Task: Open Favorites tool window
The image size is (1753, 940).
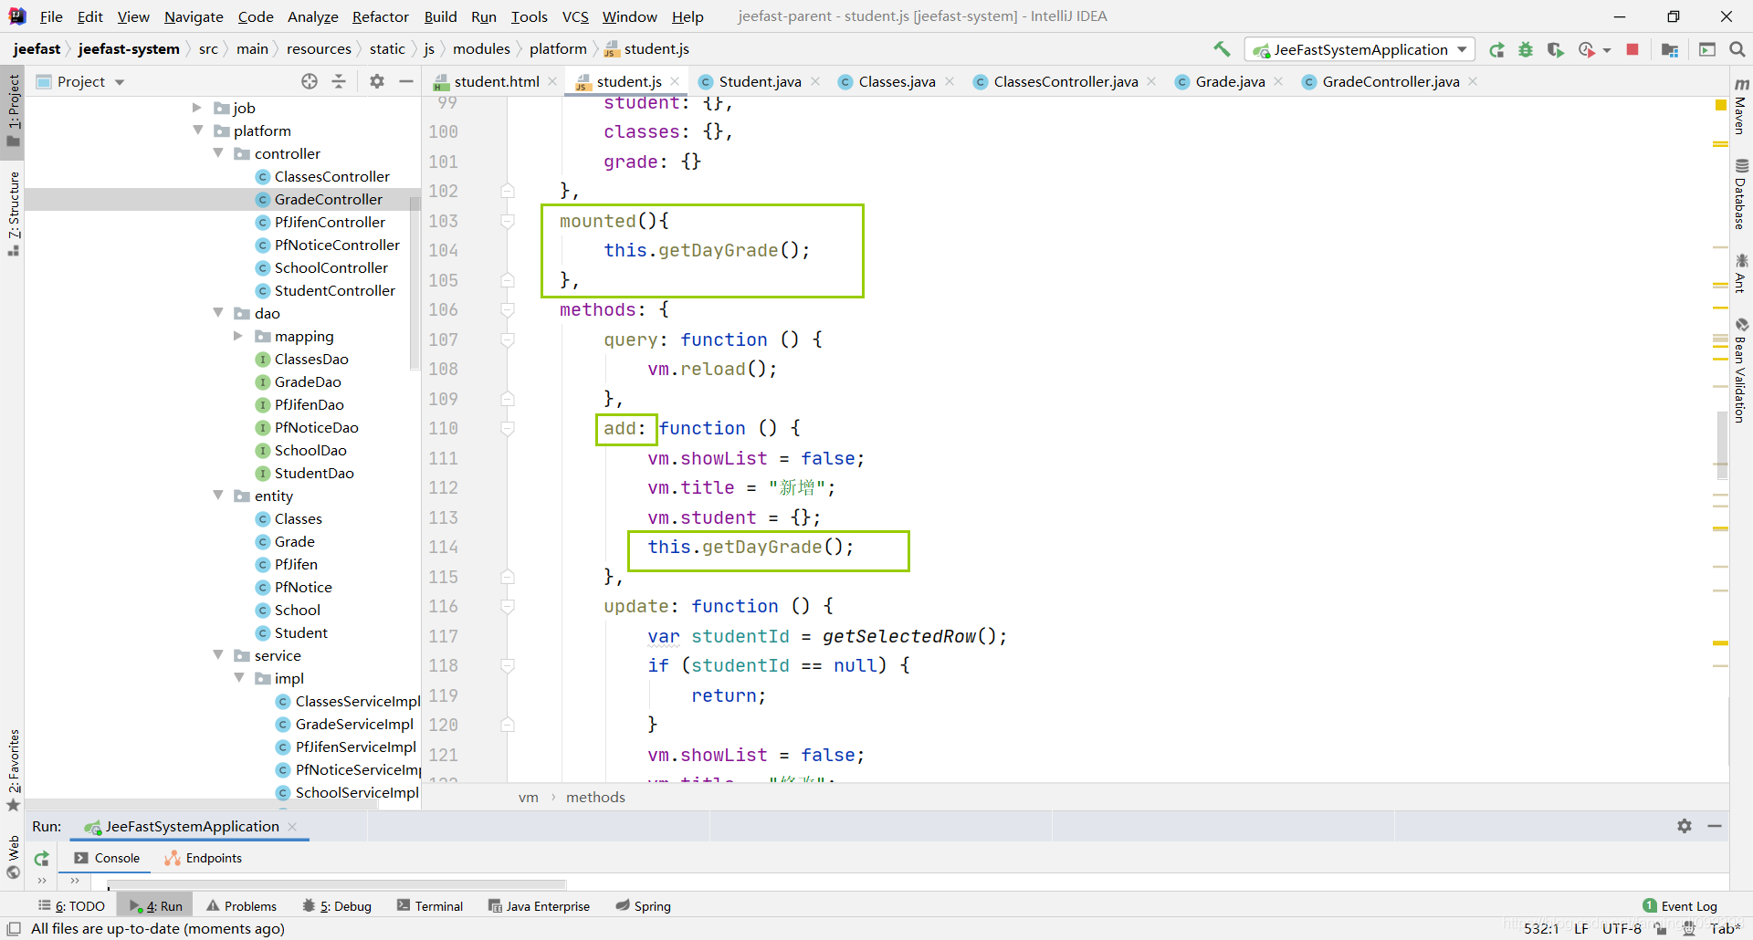Action: (x=13, y=769)
